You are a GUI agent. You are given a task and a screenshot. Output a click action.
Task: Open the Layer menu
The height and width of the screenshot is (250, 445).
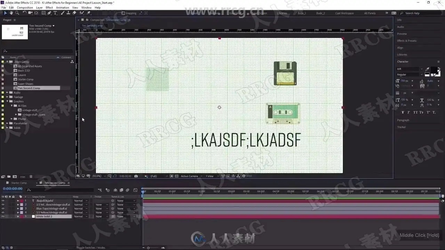tap(39, 8)
